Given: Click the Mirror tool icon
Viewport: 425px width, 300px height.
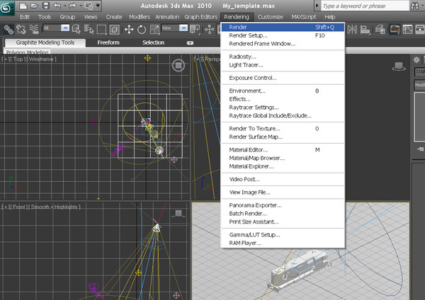Looking at the screenshot, I should click(352, 29).
